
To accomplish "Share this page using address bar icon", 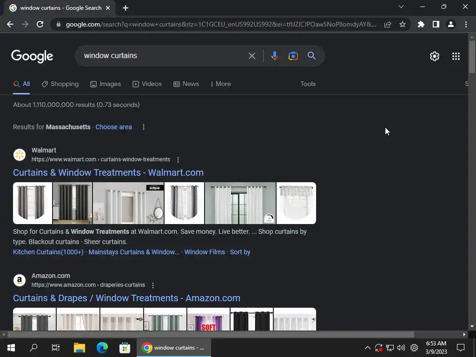I will coord(388,24).
